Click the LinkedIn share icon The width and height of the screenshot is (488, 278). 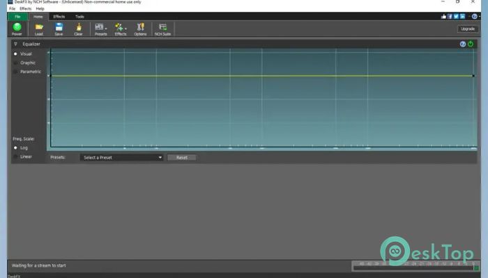click(462, 17)
